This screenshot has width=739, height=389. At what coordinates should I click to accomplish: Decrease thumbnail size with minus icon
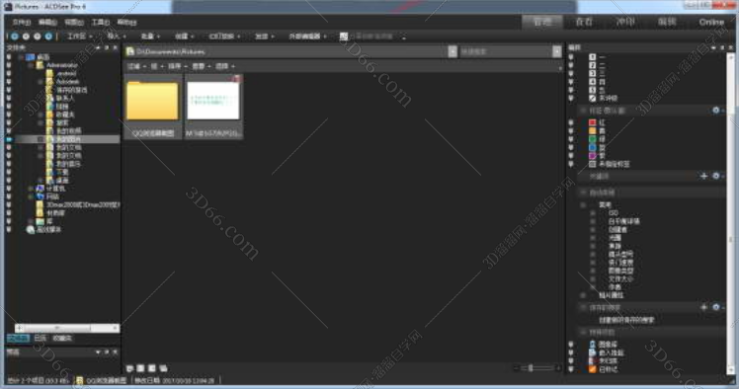tap(516, 368)
